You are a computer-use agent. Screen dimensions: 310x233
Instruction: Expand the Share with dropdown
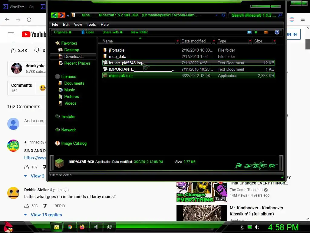tap(112, 32)
